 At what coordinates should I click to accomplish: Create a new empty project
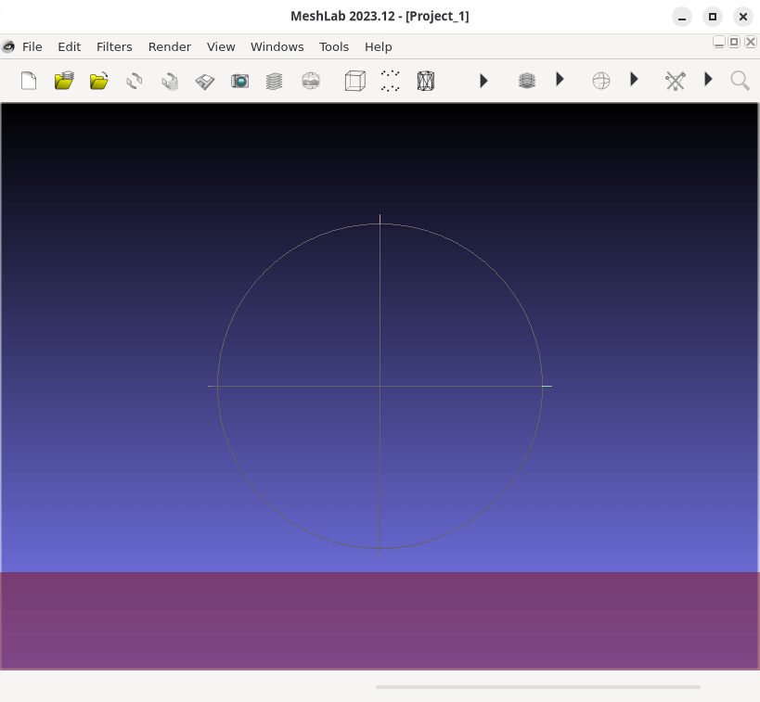pyautogui.click(x=29, y=81)
